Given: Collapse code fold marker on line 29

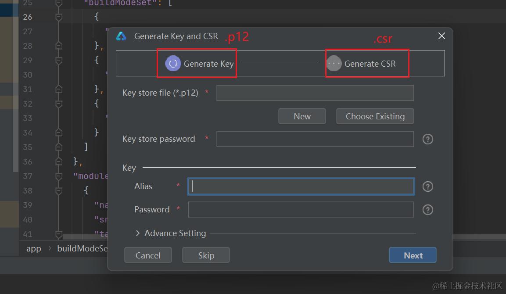Looking at the screenshot, I should click(59, 60).
